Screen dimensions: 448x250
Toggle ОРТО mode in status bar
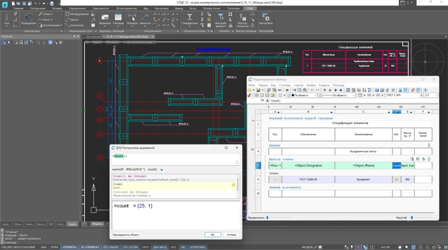pos(145,247)
